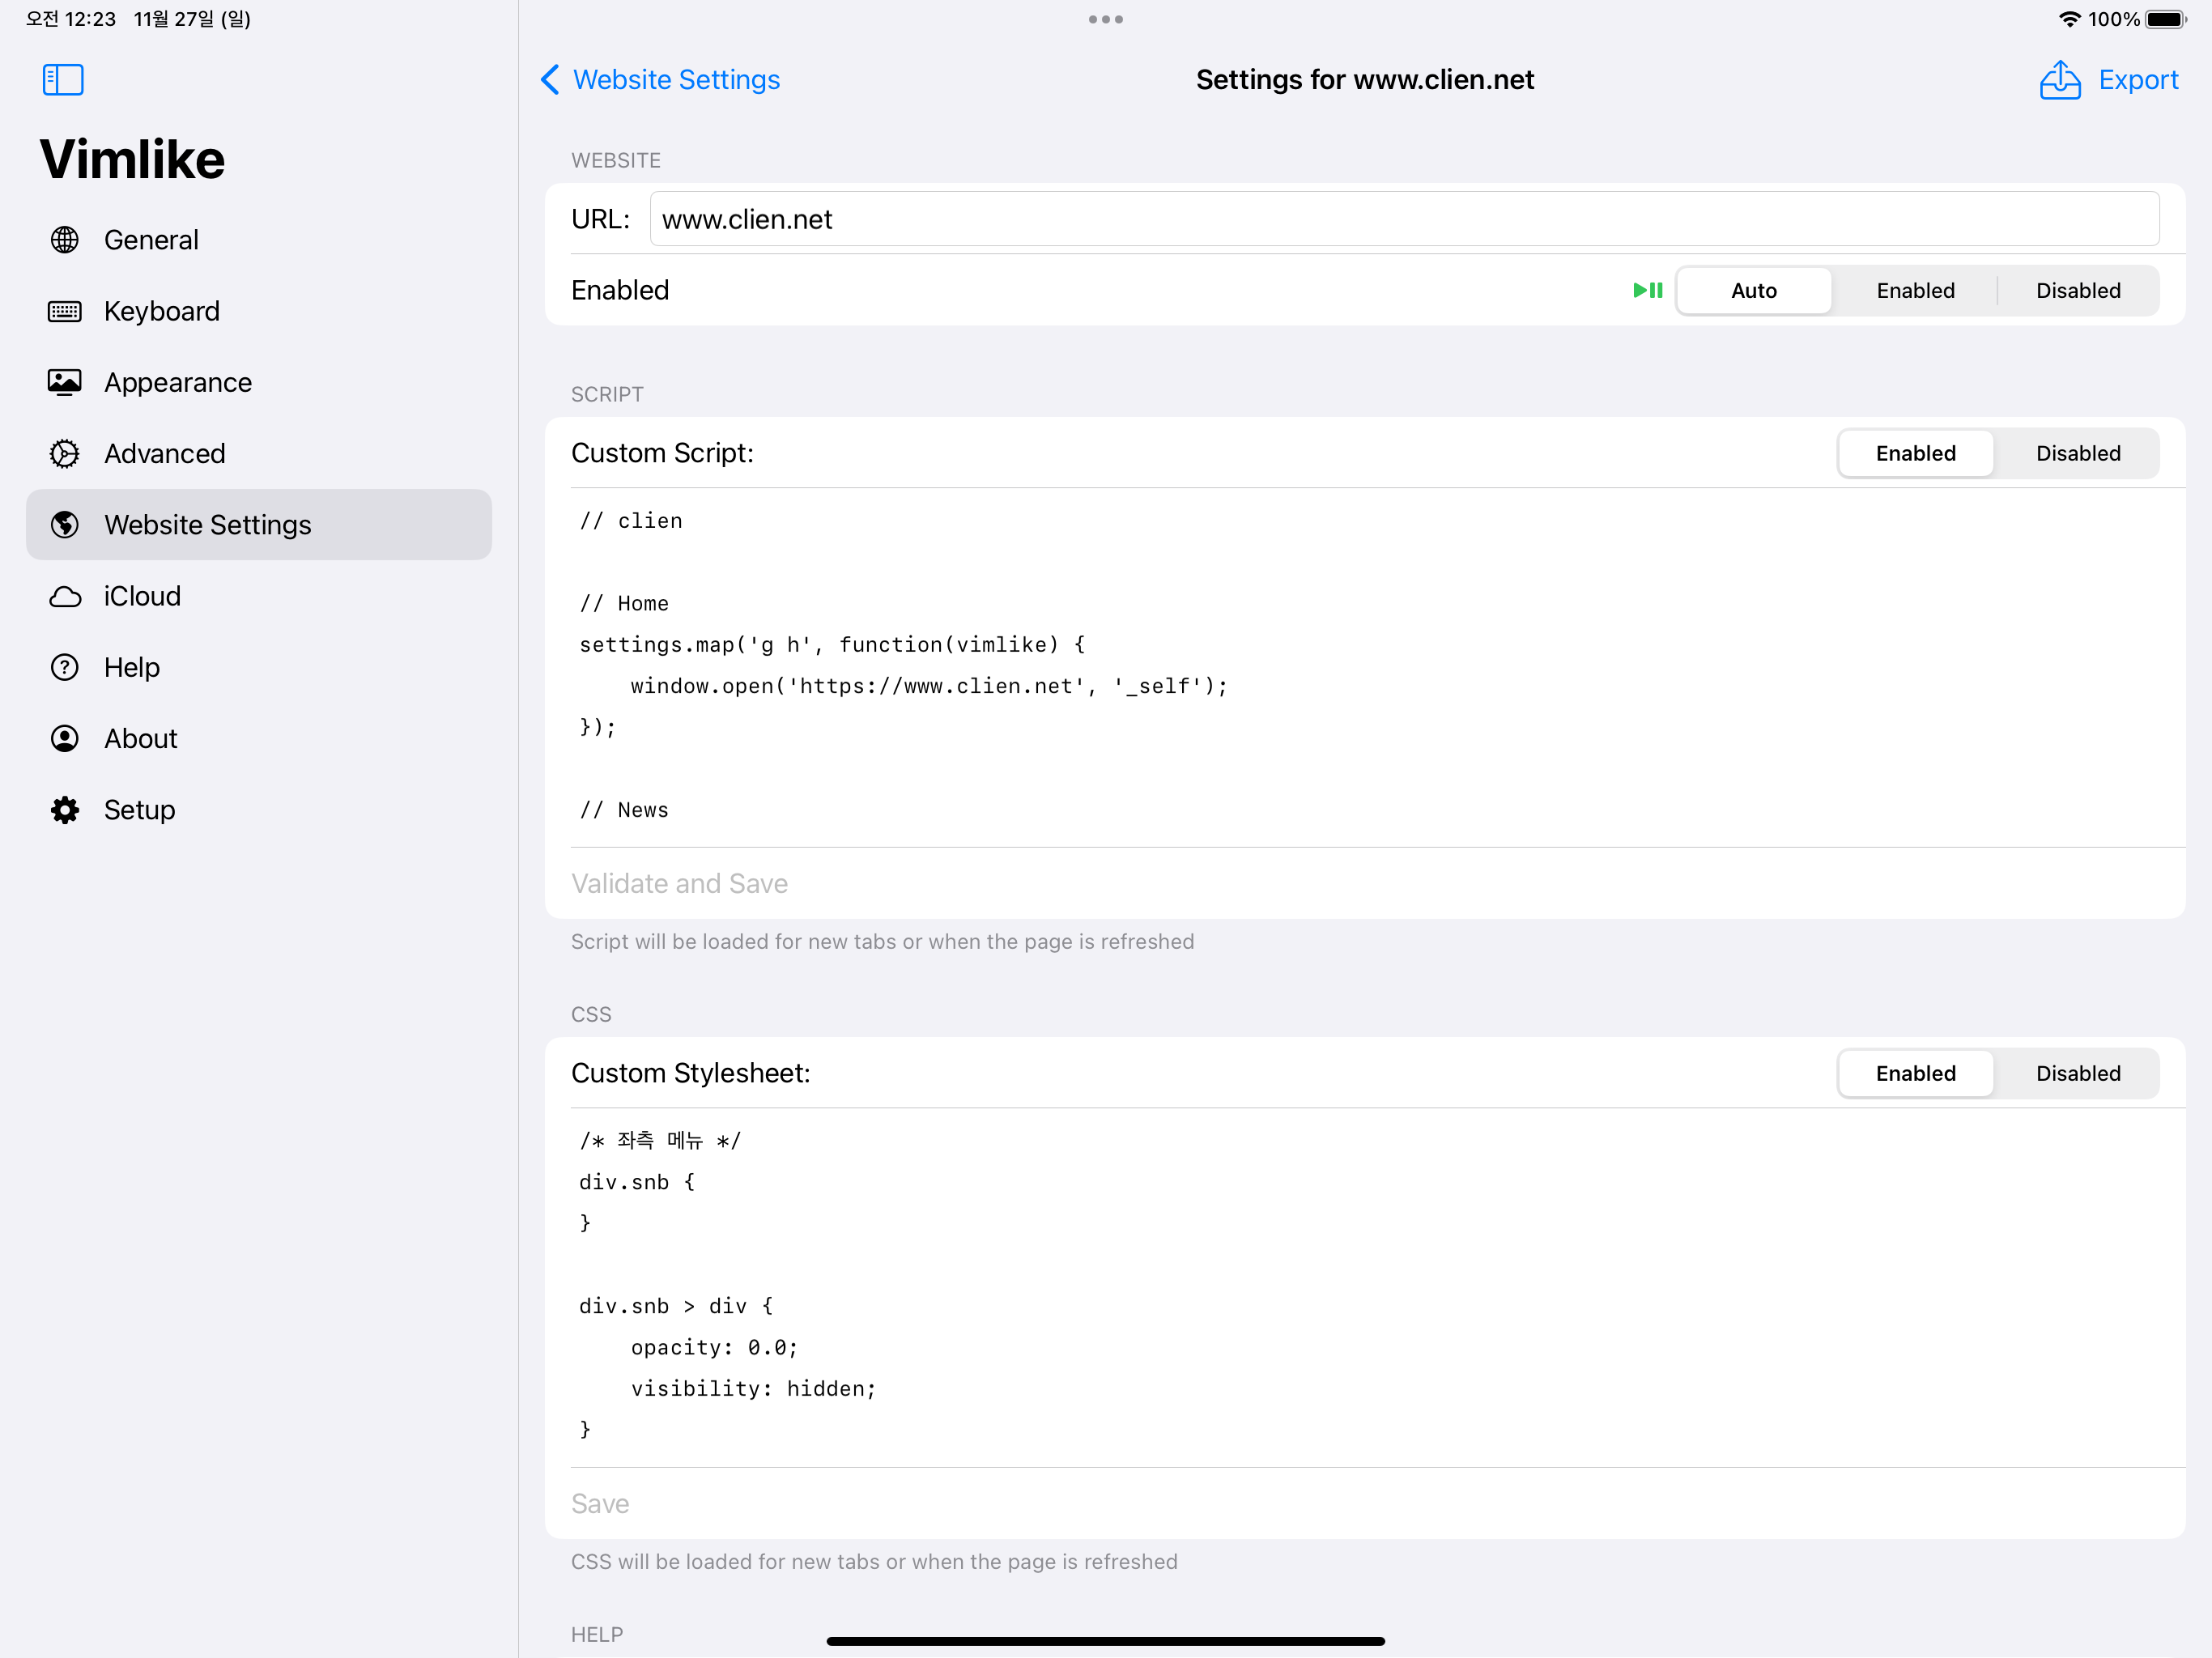Click the '좌측 메뉴' CSS comment
Image resolution: width=2212 pixels, height=1658 pixels.
pos(660,1140)
